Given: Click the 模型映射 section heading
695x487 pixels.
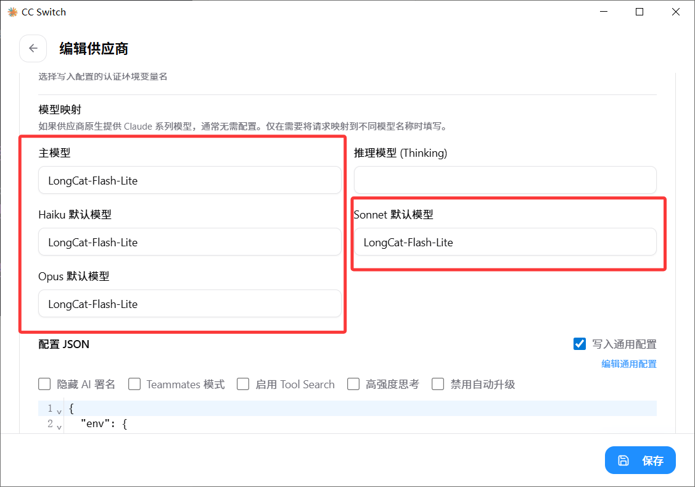Looking at the screenshot, I should click(x=60, y=109).
